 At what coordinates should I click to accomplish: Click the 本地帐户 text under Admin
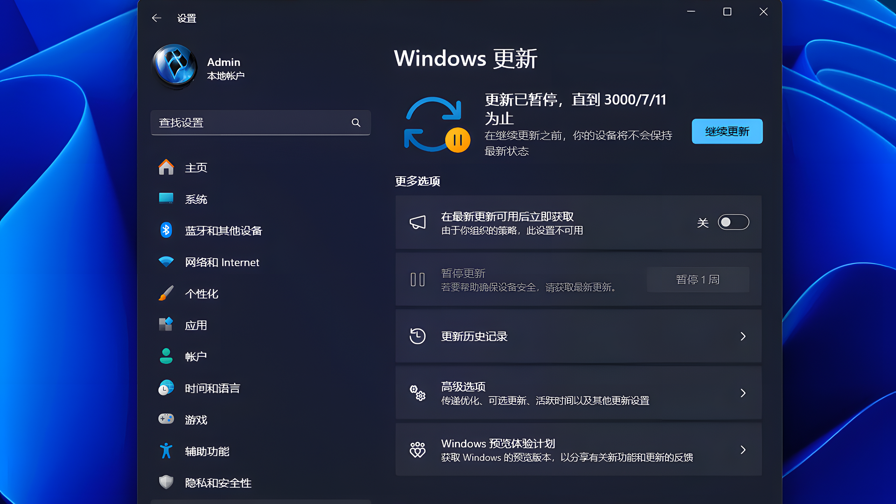226,76
